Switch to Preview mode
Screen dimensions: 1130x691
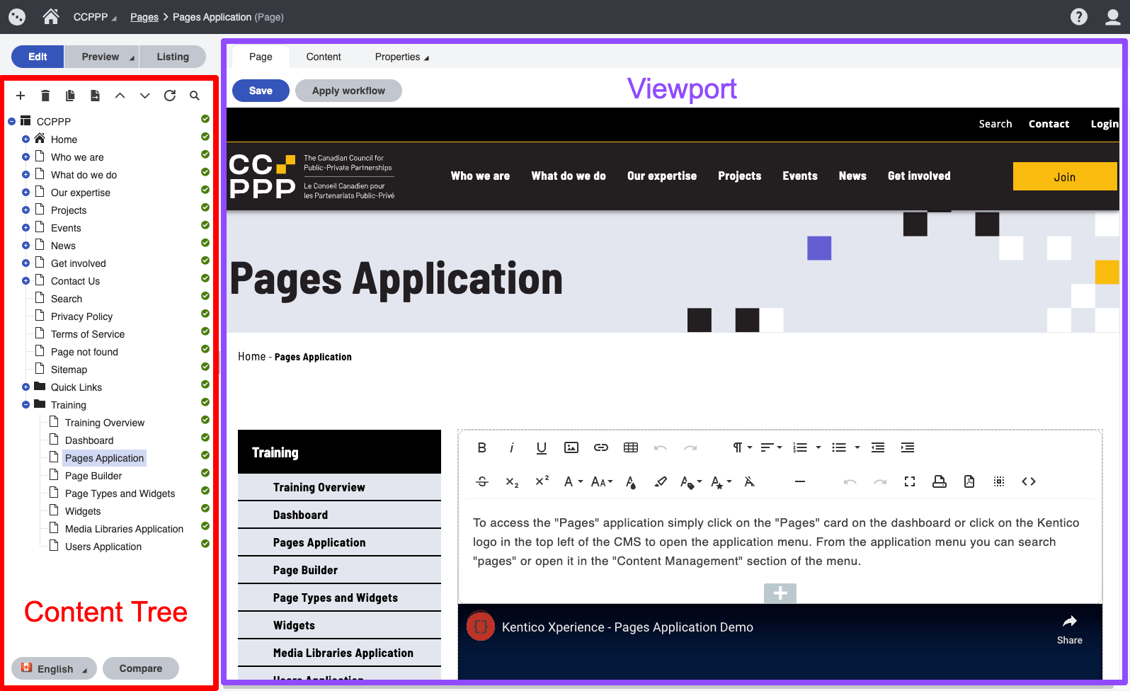click(101, 57)
